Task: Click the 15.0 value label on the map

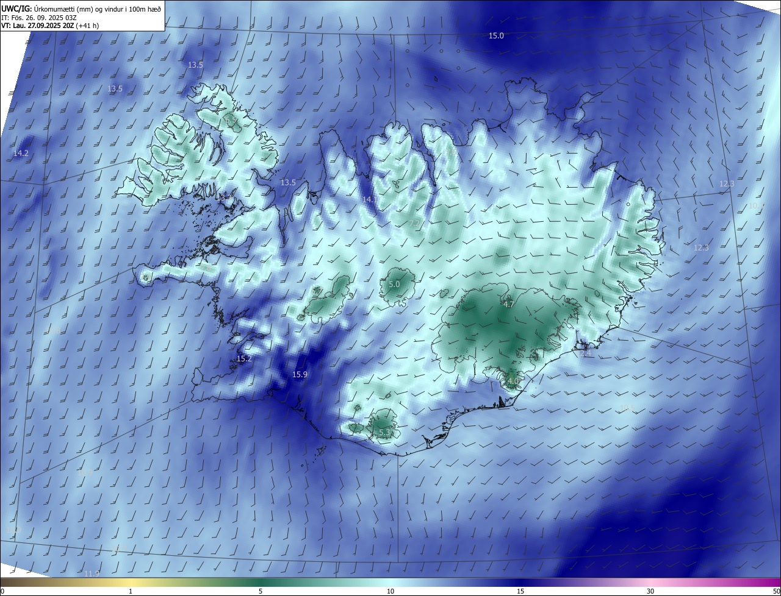Action: [x=496, y=36]
